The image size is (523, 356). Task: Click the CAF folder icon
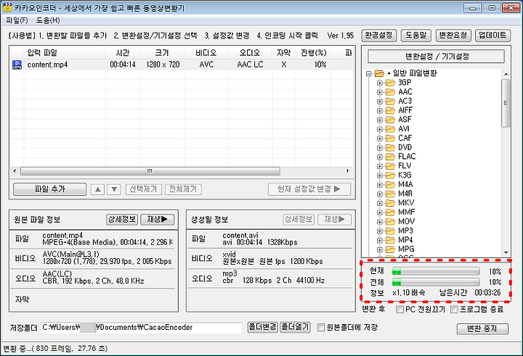point(390,138)
